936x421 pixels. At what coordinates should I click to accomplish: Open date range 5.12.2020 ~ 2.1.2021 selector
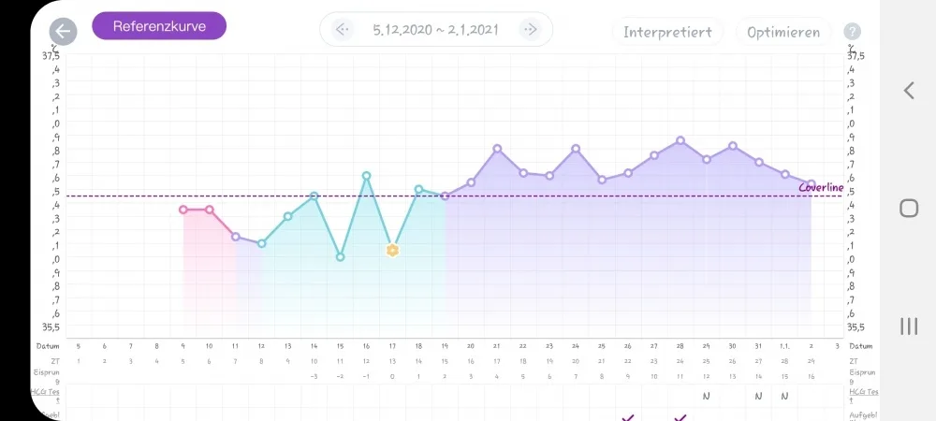436,29
